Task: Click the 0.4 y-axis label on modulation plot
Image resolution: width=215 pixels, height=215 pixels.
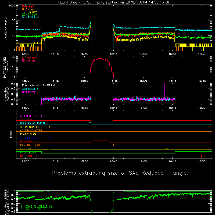Action: [13, 84]
